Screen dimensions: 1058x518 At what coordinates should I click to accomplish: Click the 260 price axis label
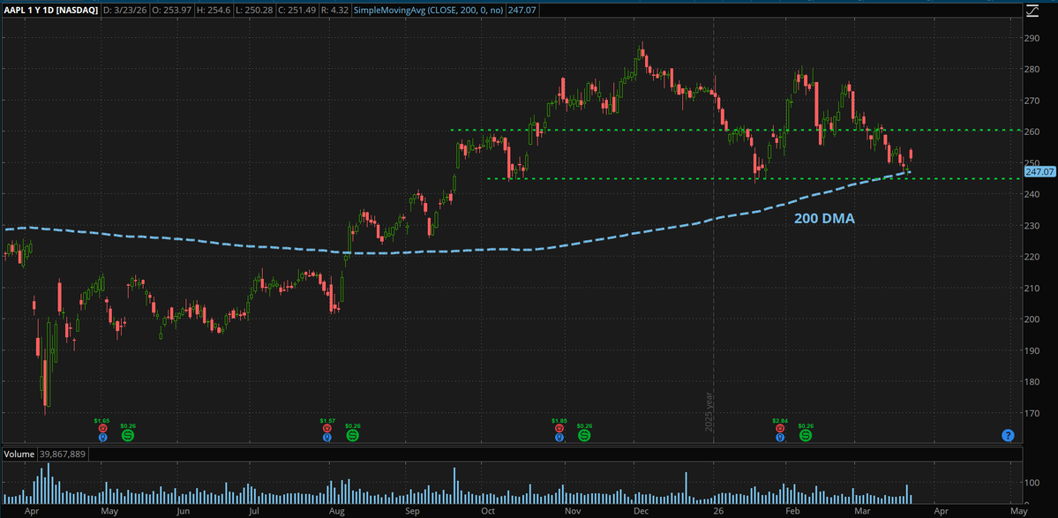(x=1032, y=131)
